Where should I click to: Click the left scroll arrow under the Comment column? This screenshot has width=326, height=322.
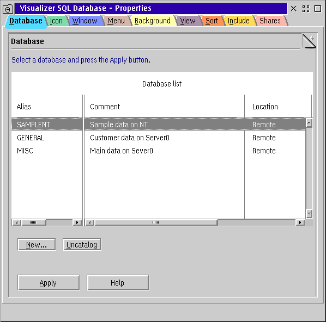pos(89,222)
